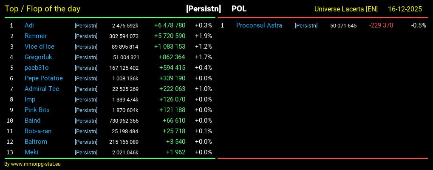Open player Adi's profile link

pyautogui.click(x=29, y=25)
